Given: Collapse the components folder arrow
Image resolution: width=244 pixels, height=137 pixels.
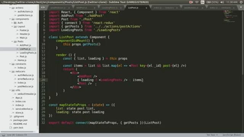Looking at the screenshot, I should pyautogui.click(x=10, y=19).
